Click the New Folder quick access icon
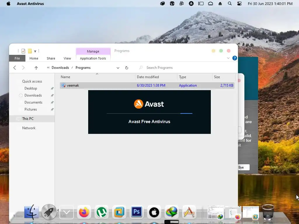This screenshot has width=299, height=224. tap(30, 51)
